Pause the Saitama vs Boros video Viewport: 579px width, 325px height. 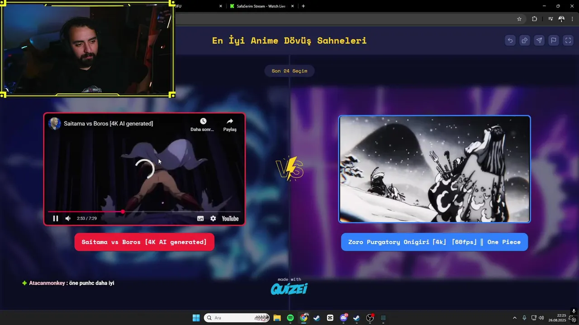pyautogui.click(x=56, y=218)
